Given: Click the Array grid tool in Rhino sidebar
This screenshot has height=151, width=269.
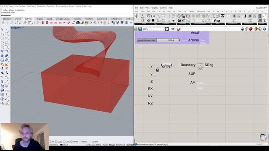Looking at the screenshot, I should [2, 94].
